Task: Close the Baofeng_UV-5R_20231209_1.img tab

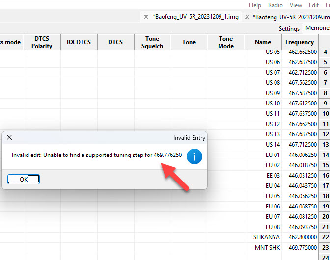Action: [146, 17]
